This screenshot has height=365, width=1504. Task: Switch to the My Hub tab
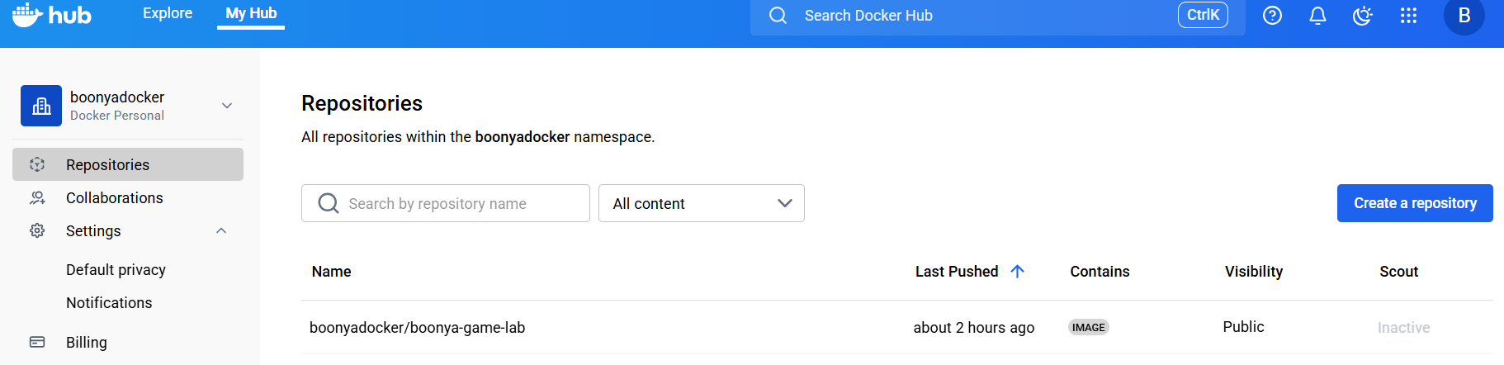251,13
